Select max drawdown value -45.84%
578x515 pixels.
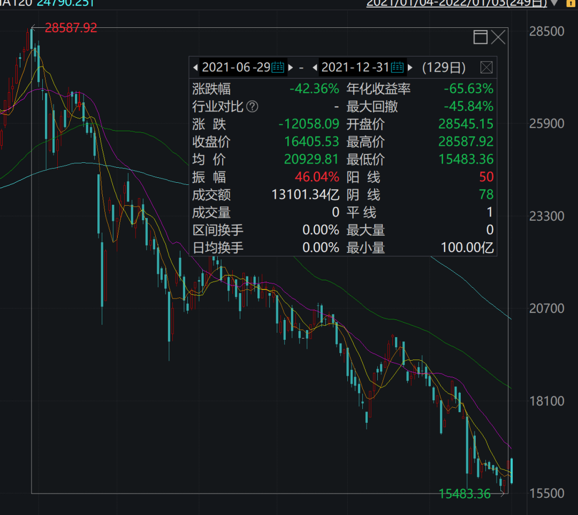click(x=468, y=107)
